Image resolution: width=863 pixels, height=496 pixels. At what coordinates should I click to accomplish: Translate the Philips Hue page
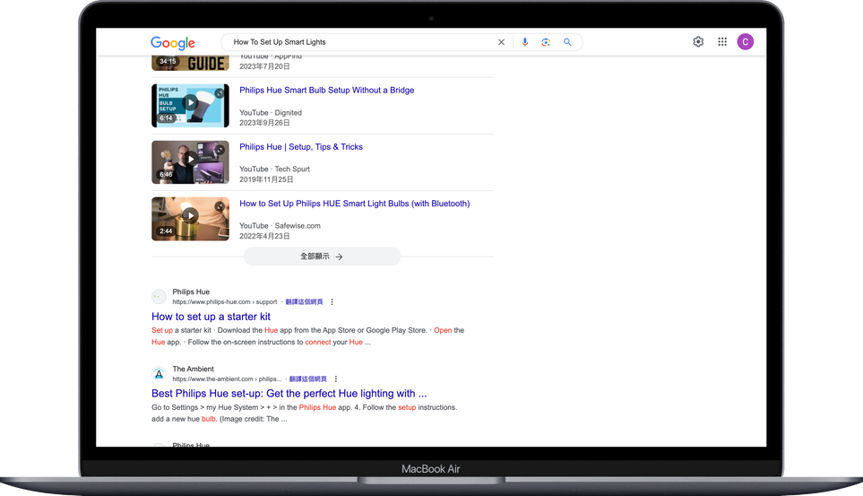(304, 302)
